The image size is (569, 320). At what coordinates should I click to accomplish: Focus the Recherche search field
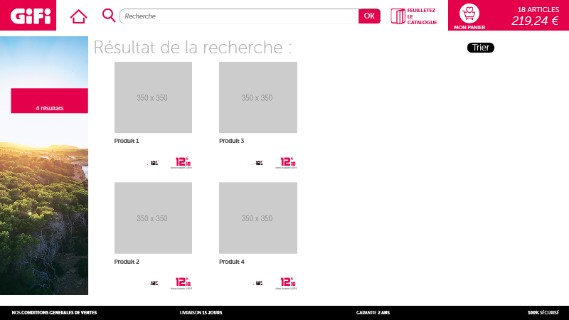tap(238, 16)
